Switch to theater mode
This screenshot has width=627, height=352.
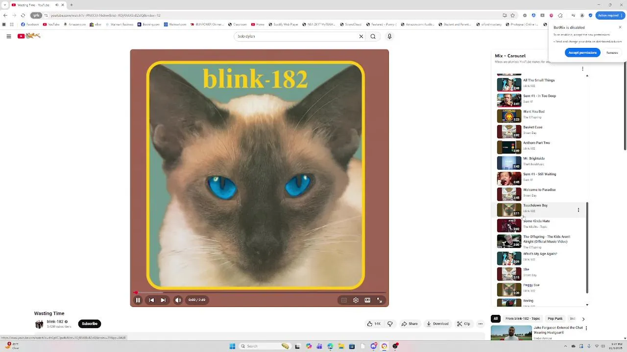tap(367, 300)
